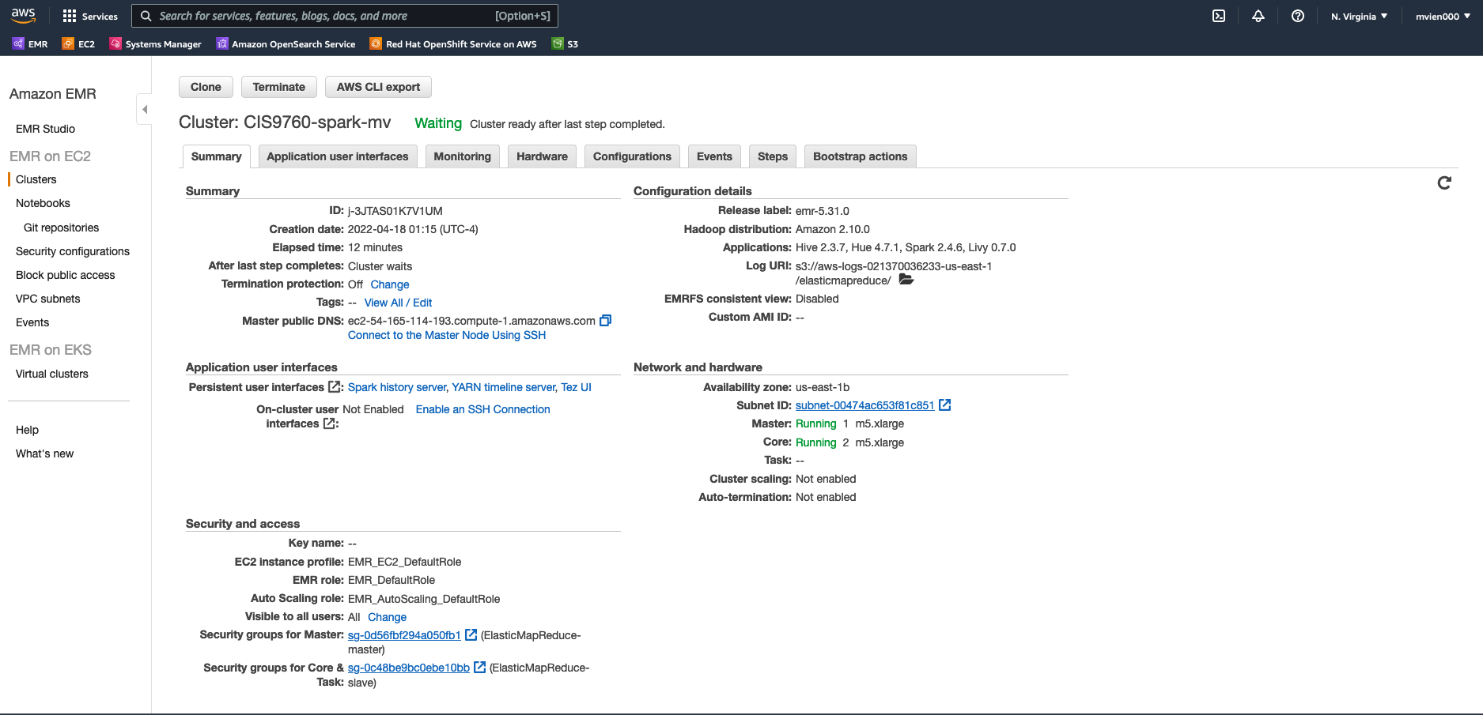The height and width of the screenshot is (715, 1483).
Task: Click the cluster ID j-3JTAS01K7V1UM
Action: click(395, 211)
